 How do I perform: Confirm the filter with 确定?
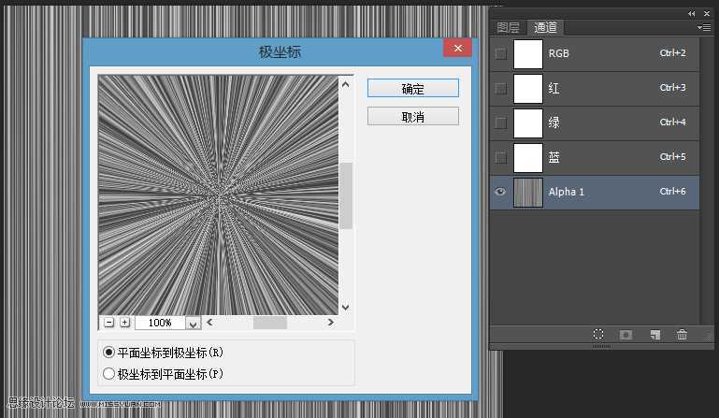(x=412, y=88)
